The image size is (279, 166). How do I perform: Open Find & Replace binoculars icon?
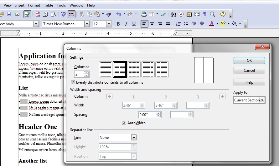(173, 14)
